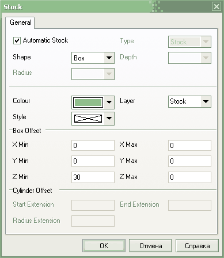The width and height of the screenshot is (224, 258).
Task: Click the X Max input field
Action: [x=189, y=145]
